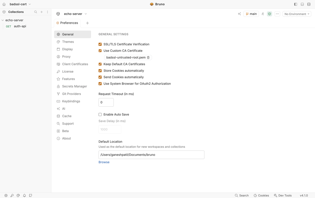Screen dimensions: 315x198
Task: Open Proxy preferences section
Action: pyautogui.click(x=73, y=57)
